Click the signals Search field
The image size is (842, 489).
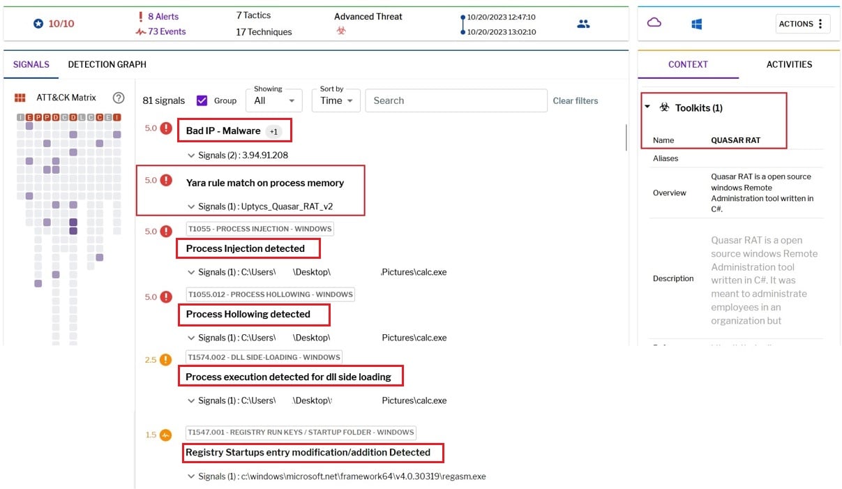[x=456, y=100]
